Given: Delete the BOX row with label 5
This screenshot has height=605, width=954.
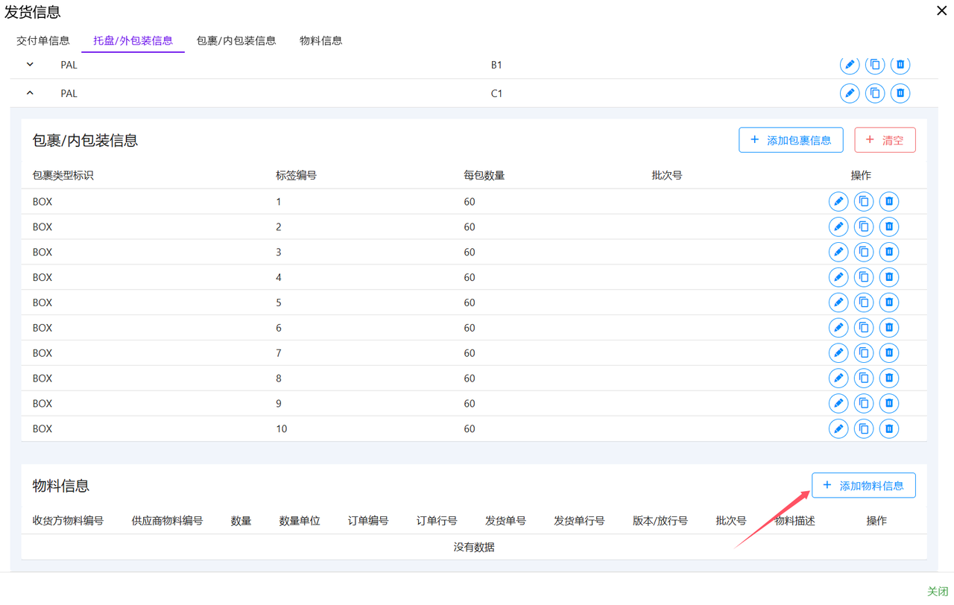Looking at the screenshot, I should coord(889,302).
